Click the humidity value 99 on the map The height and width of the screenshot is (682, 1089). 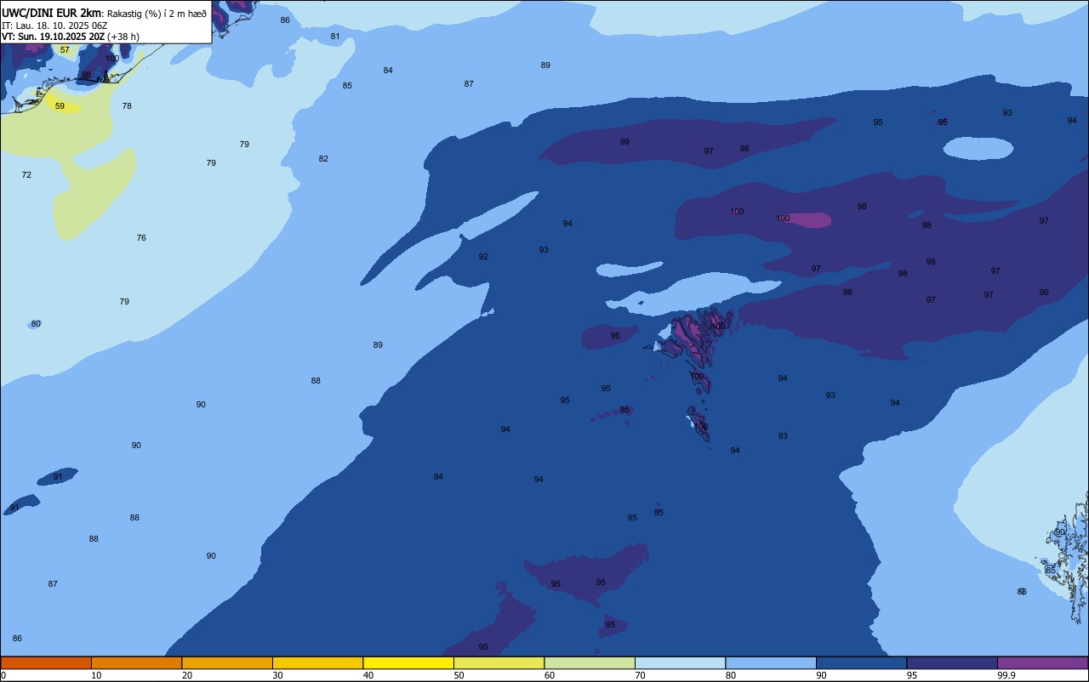click(x=624, y=142)
